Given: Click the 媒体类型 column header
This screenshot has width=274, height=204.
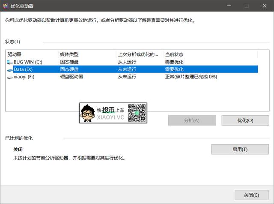Looking at the screenshot, I should [x=87, y=54].
